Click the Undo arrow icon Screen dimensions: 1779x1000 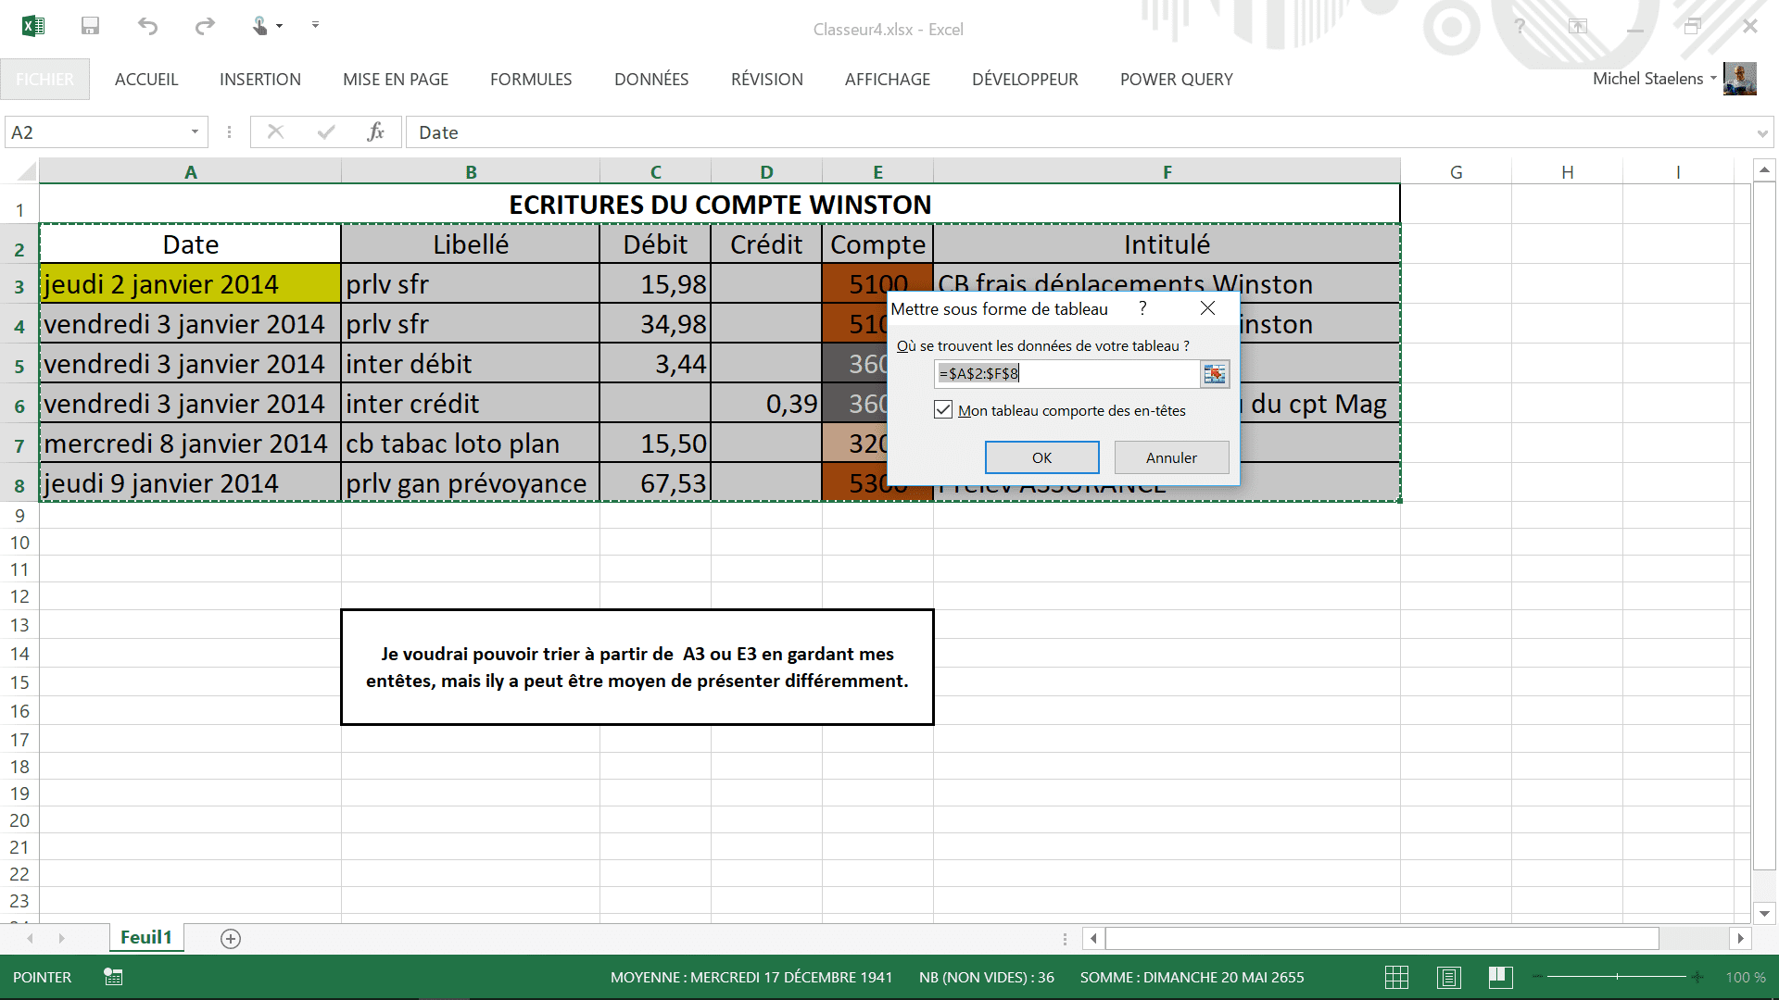pos(147,26)
